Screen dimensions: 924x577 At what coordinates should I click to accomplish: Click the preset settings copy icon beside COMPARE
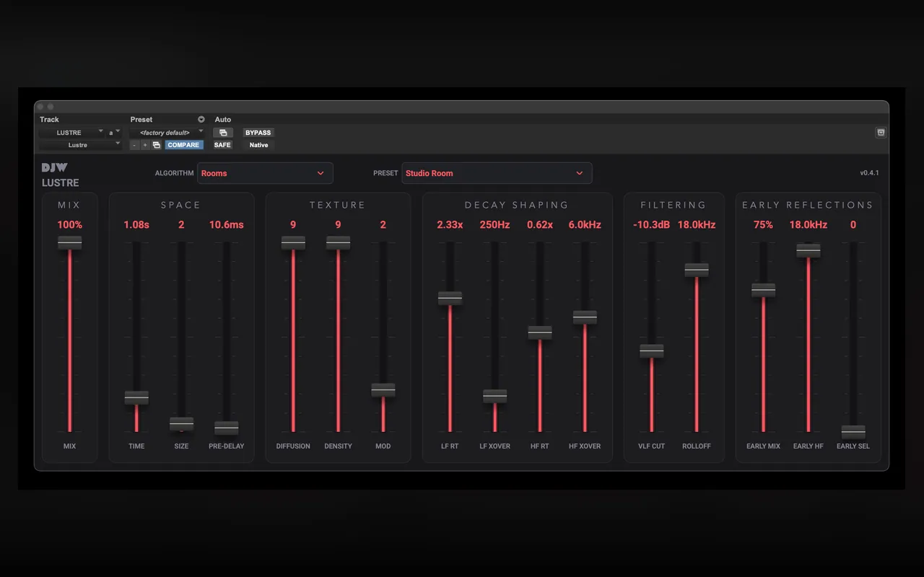[156, 145]
